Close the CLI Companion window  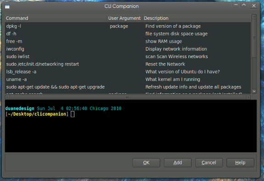(x=254, y=6)
